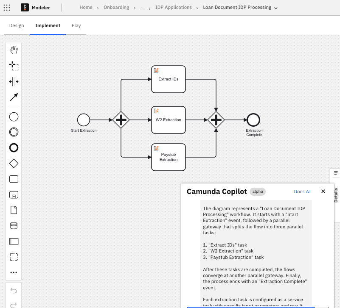Switch to the Play tab

coord(76,25)
